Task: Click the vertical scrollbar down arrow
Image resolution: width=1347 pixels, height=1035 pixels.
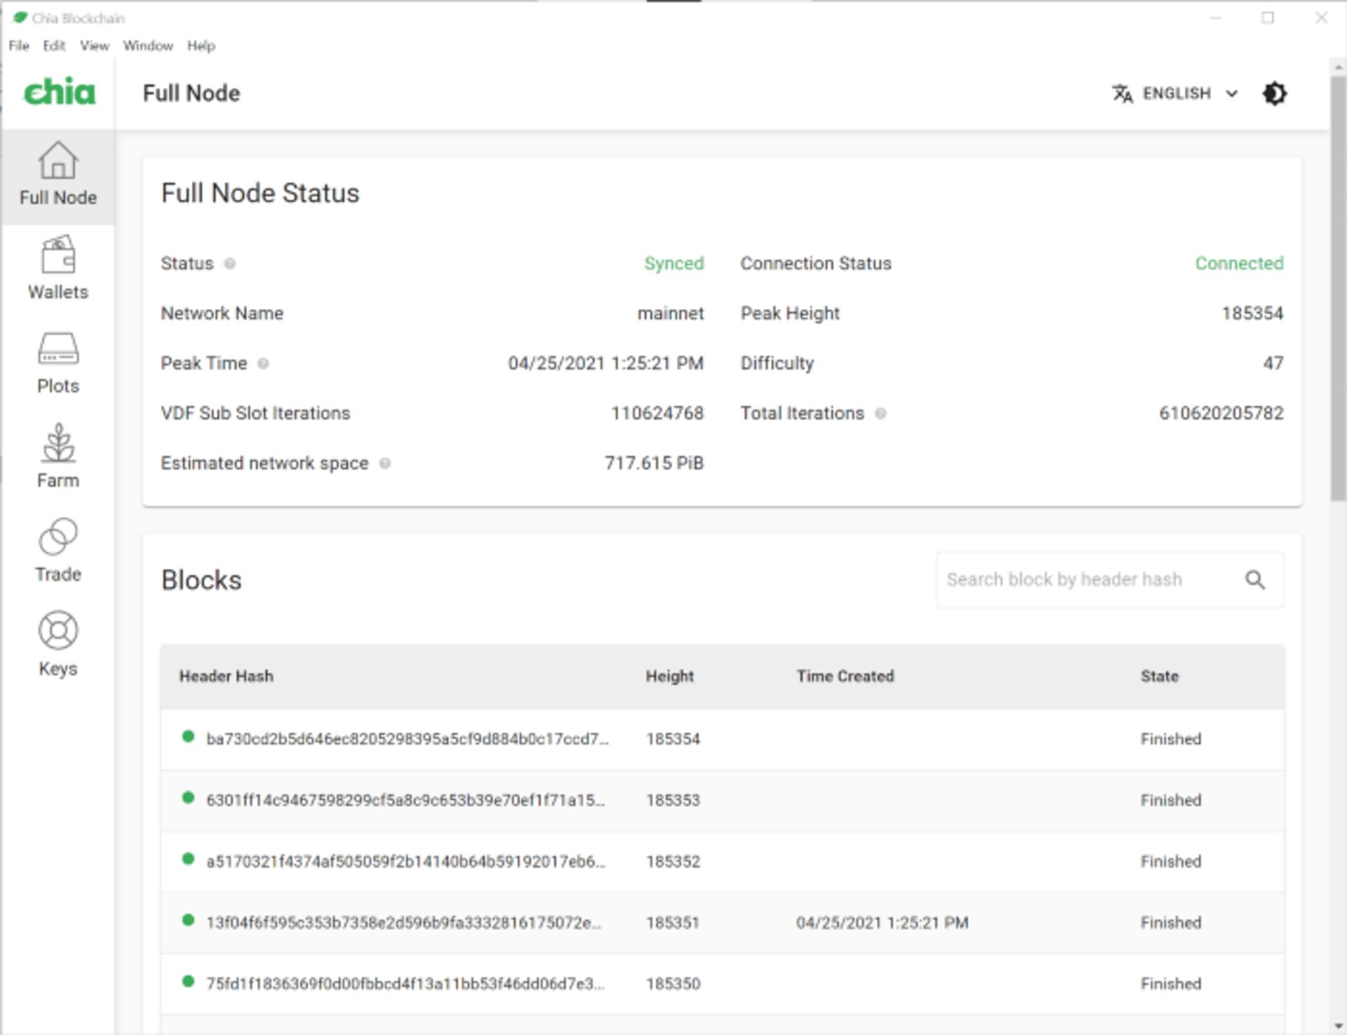Action: (1338, 1027)
